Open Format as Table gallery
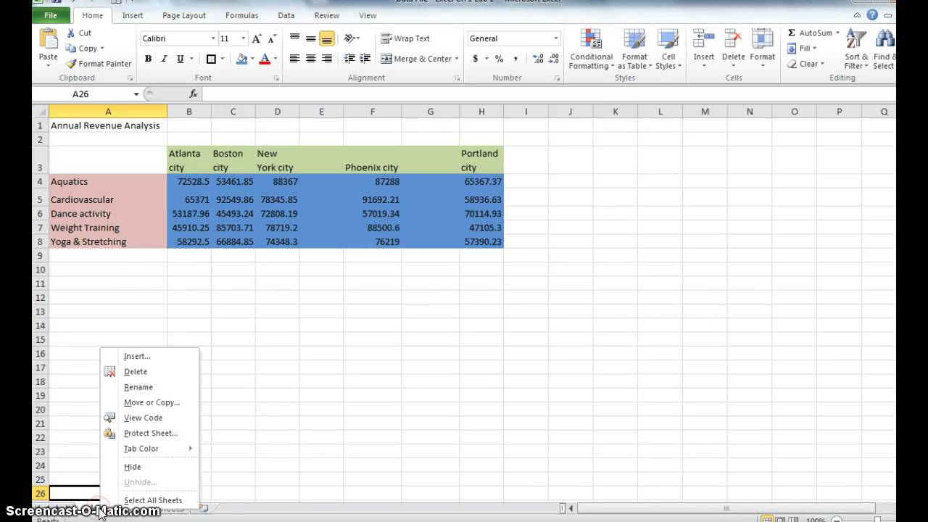This screenshot has width=928, height=522. (x=634, y=49)
